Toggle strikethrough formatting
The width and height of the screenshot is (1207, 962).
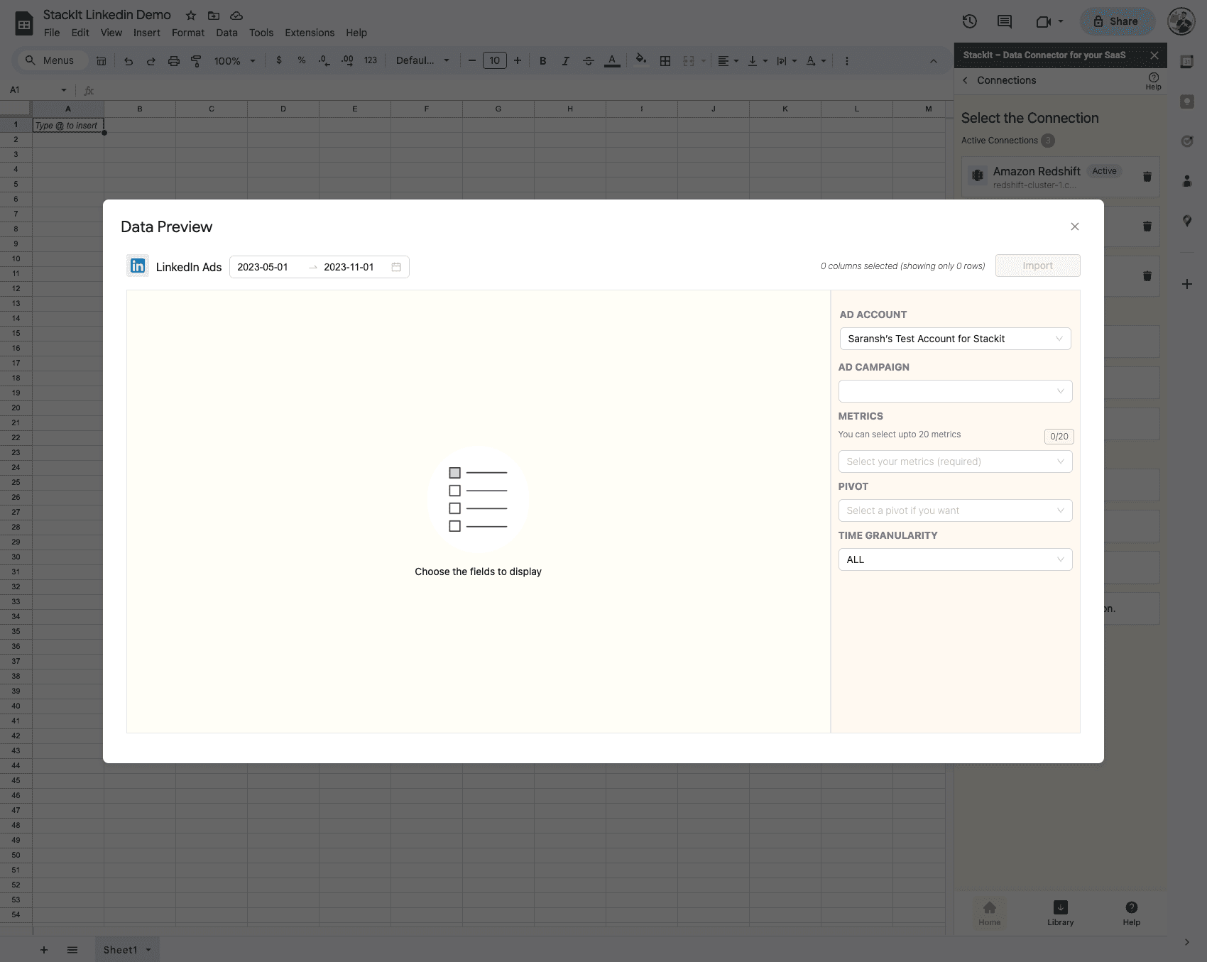(x=589, y=61)
